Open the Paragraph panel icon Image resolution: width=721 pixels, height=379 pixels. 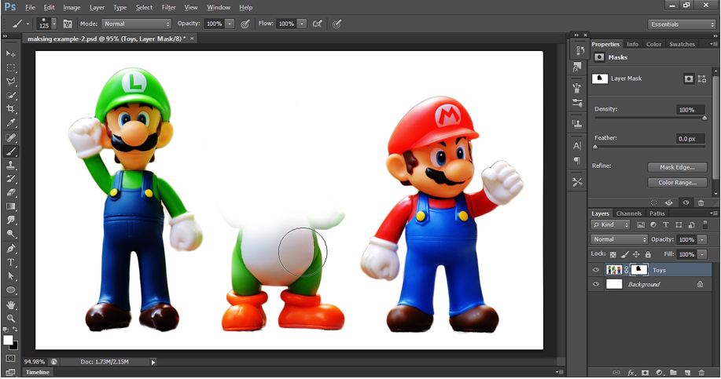[578, 161]
